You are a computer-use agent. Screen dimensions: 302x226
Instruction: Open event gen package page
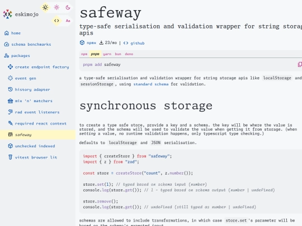(25, 79)
